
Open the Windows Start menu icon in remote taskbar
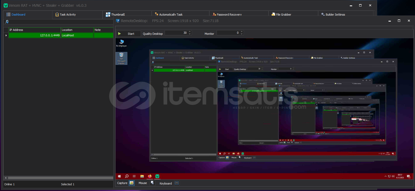point(119,176)
